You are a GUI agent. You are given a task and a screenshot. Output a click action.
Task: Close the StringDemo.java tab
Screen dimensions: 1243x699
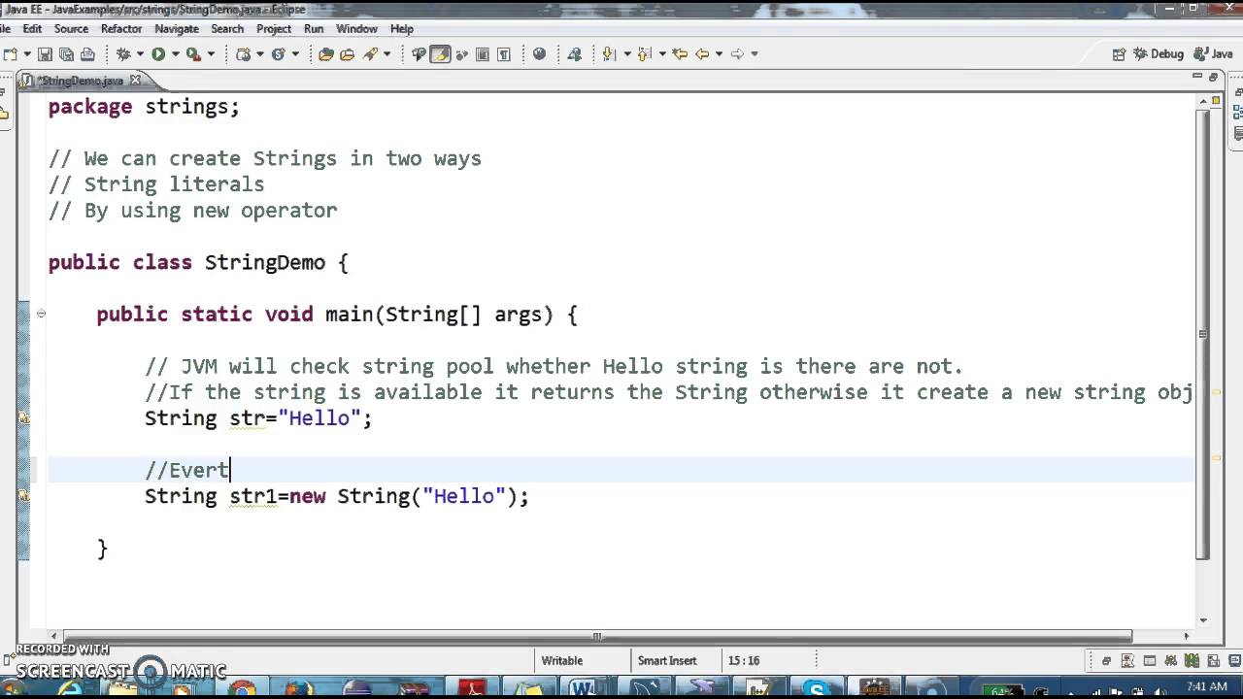click(x=136, y=81)
